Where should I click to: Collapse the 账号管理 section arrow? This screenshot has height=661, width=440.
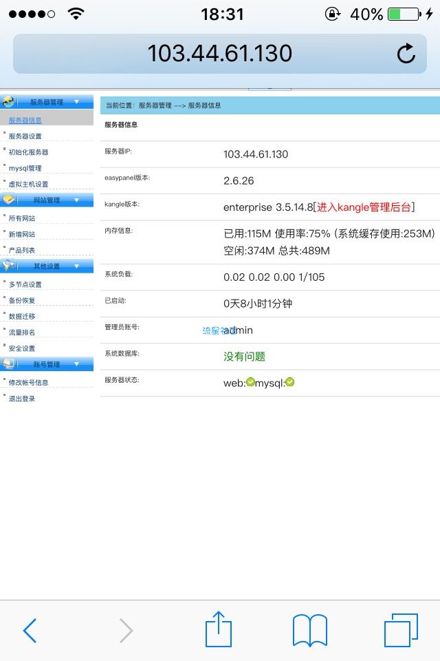click(76, 364)
